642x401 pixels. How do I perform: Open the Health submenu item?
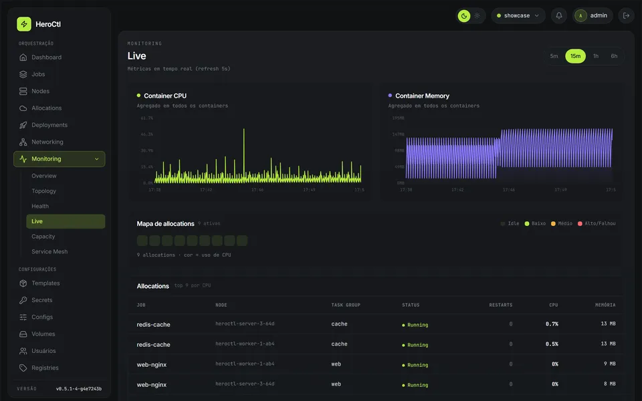40,207
